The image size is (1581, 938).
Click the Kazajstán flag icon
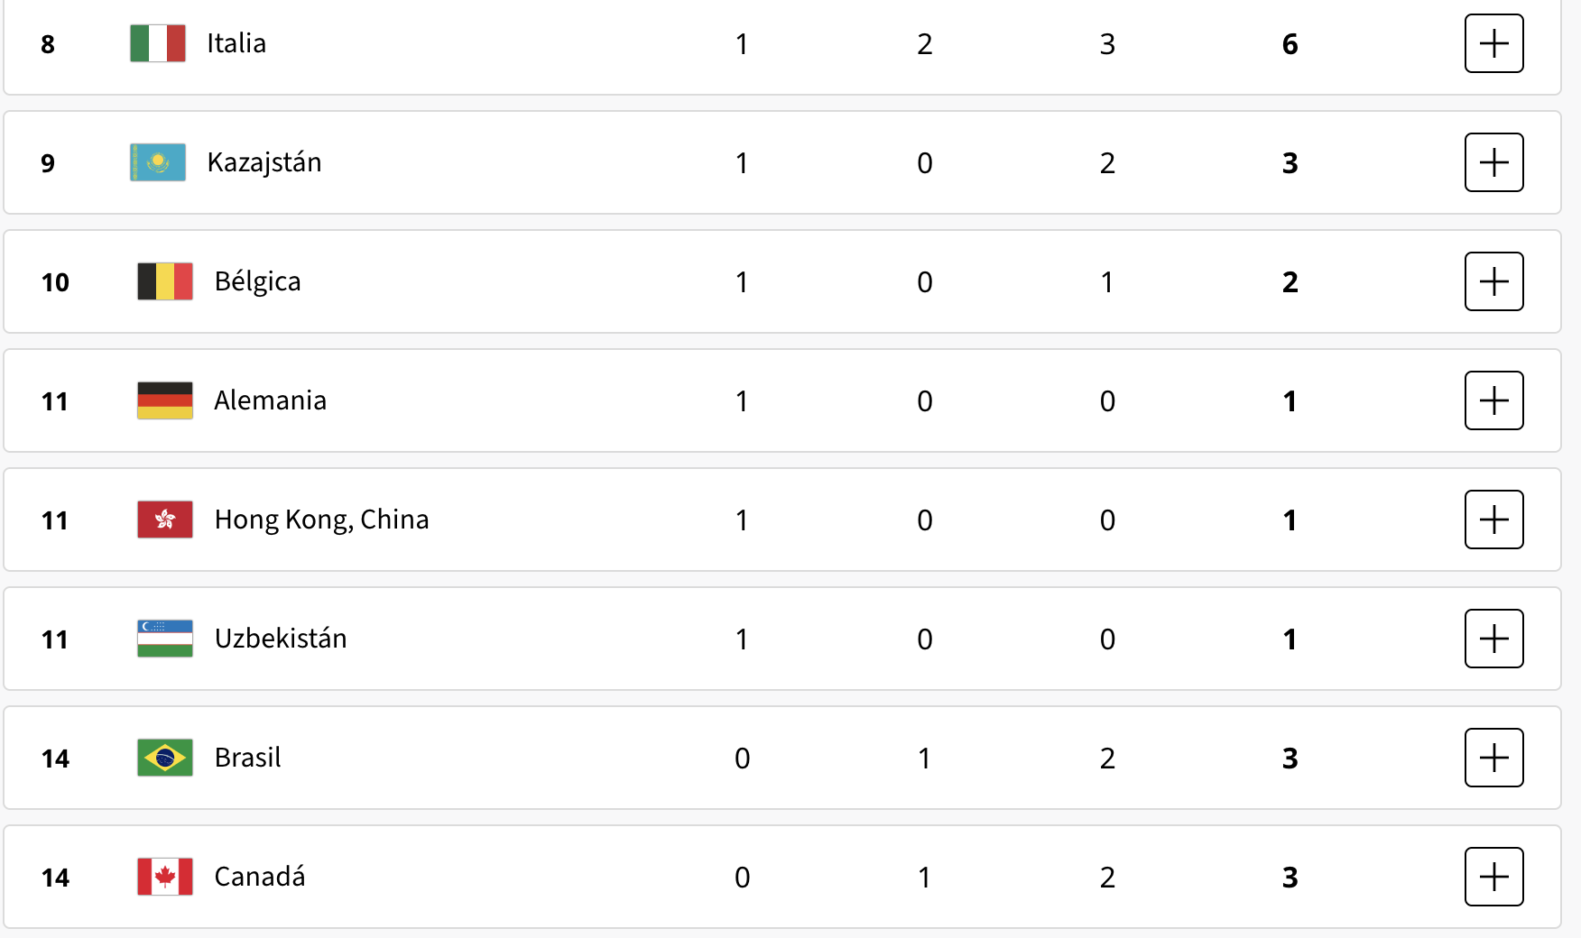158,162
